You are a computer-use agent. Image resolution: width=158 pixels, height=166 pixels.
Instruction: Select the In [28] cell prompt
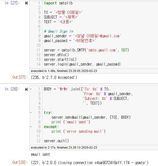12,89
